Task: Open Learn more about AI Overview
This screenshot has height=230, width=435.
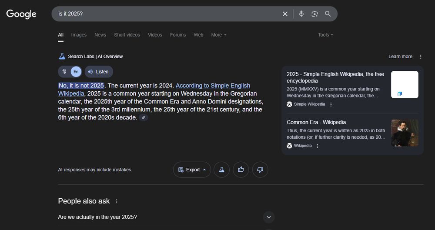Action: 400,57
